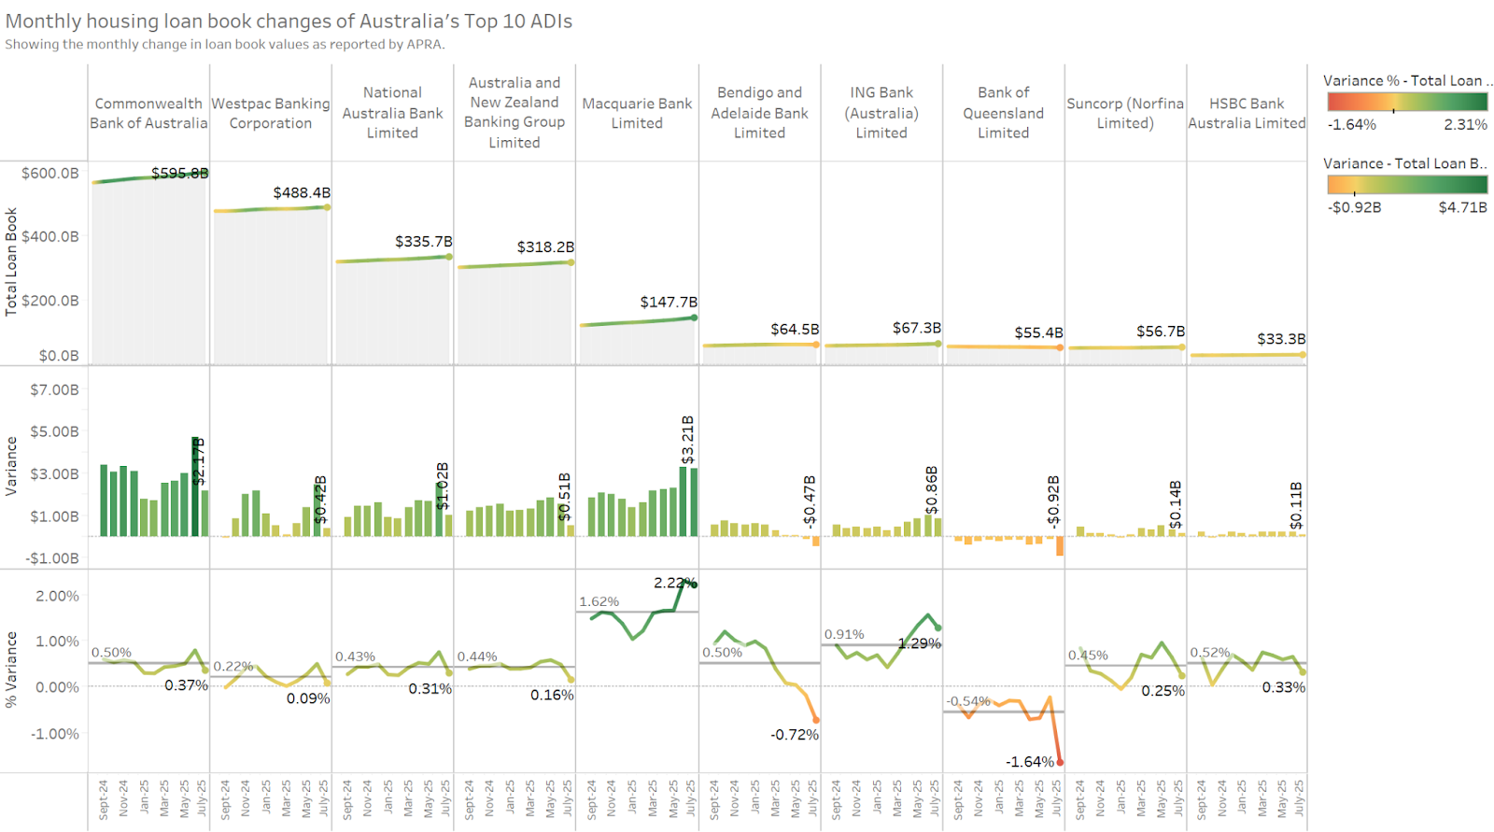Click the Macquarie July-25 line endpoint marker

tap(694, 585)
